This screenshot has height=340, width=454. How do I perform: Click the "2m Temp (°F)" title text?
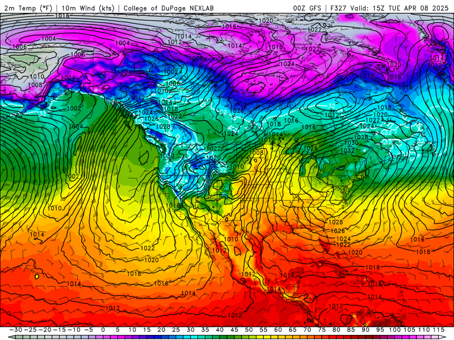(x=28, y=8)
